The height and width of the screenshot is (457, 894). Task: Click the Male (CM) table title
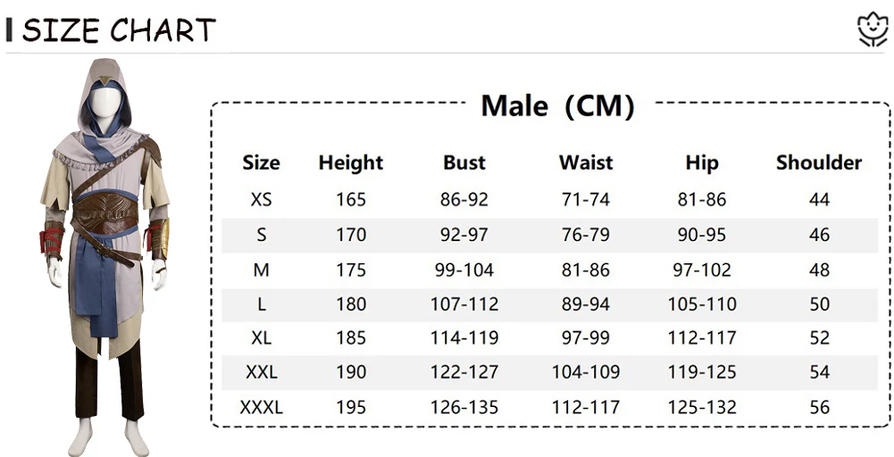coord(557,106)
